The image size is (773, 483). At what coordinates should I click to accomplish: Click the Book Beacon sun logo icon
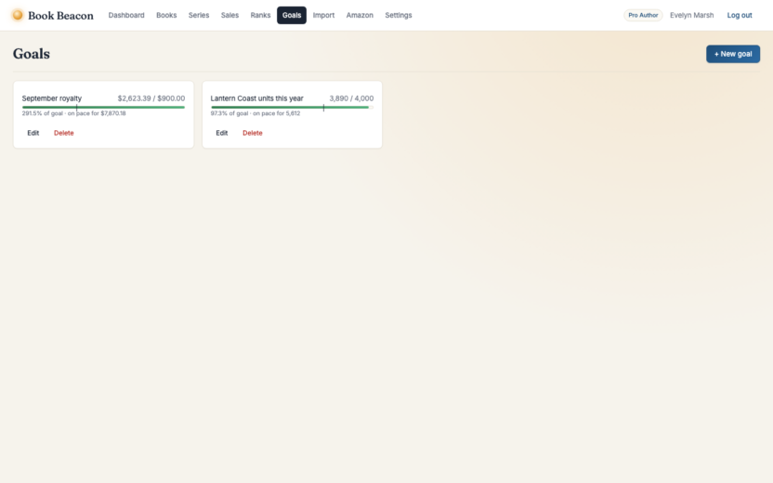pyautogui.click(x=18, y=15)
